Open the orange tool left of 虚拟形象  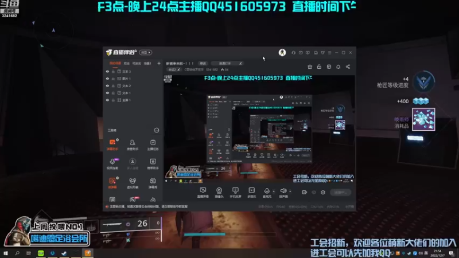[112, 183]
